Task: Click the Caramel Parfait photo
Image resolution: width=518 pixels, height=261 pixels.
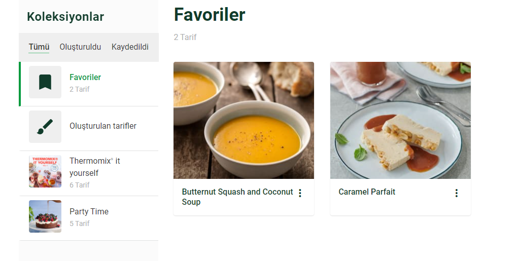Action: [400, 120]
